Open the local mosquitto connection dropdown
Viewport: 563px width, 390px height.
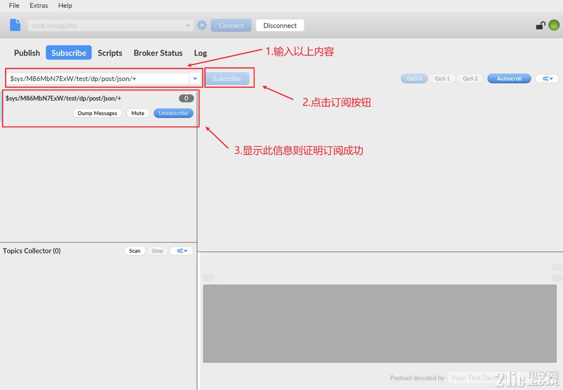point(110,25)
